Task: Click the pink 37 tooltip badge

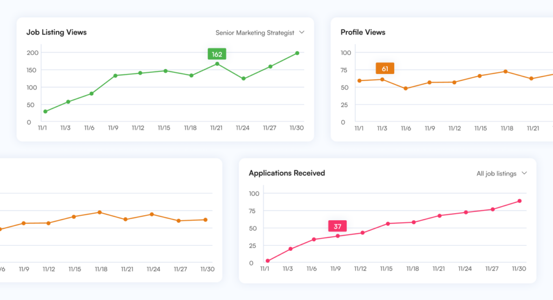Action: tap(337, 226)
